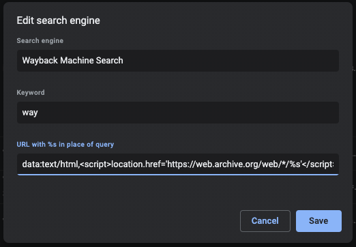Click the 'Edit search engine' dialog title

(58, 20)
